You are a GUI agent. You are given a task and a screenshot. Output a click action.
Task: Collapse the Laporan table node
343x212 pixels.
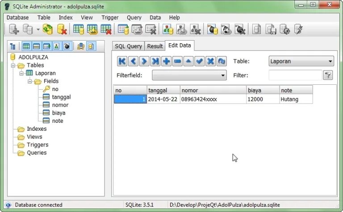[21, 74]
